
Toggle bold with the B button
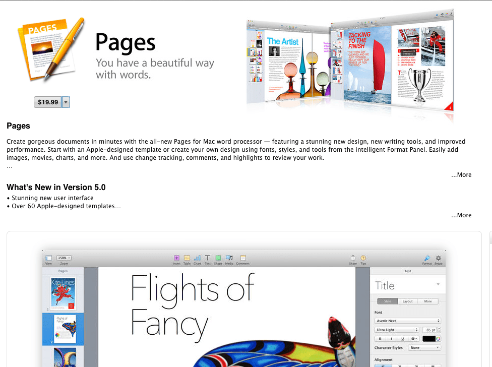(x=380, y=338)
